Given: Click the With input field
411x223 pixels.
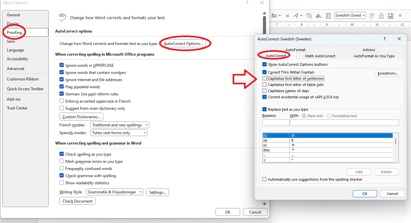Looking at the screenshot, I should coord(344,123).
